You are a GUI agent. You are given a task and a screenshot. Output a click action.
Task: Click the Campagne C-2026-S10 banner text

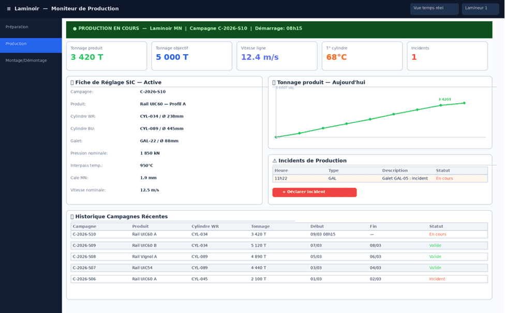click(x=218, y=28)
